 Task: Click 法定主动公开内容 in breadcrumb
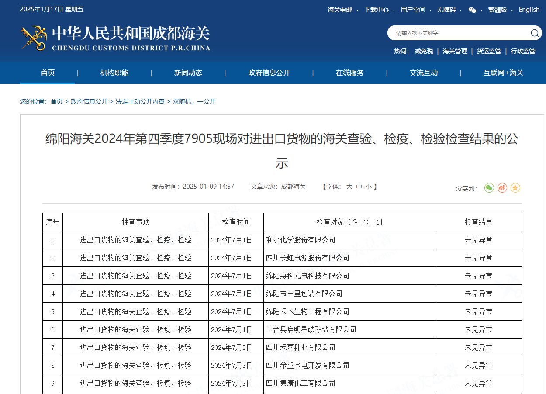click(140, 101)
